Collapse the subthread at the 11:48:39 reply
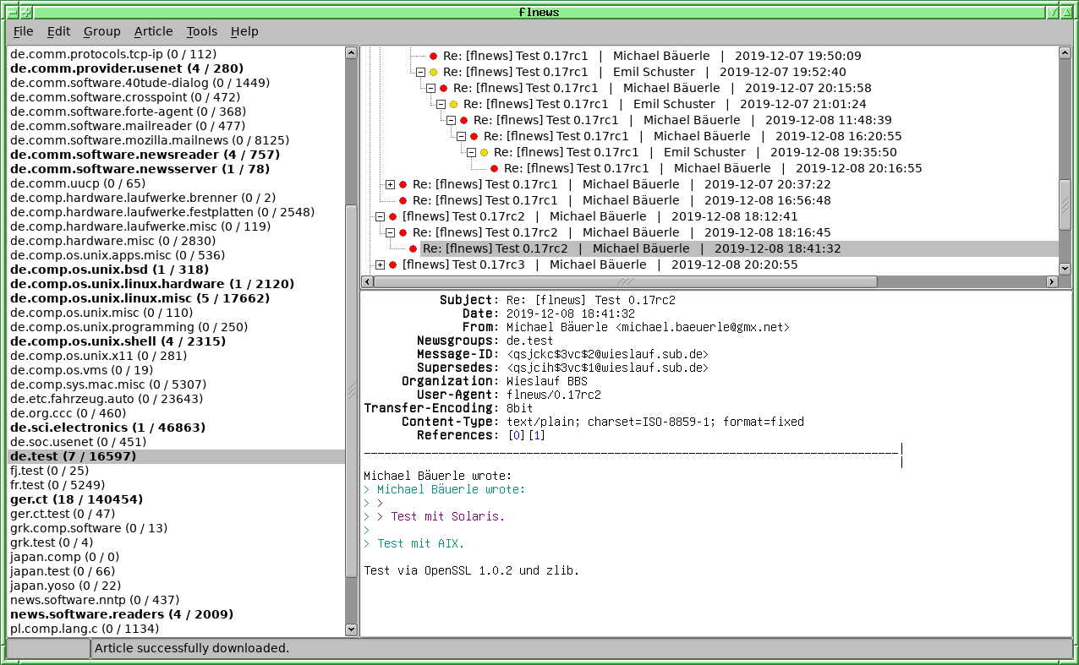 point(451,121)
